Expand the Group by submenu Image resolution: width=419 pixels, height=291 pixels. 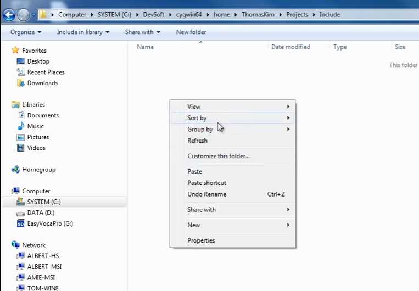[x=232, y=130]
